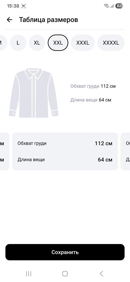Select the XXL size chip
Screen dimensions: 130x282
pos(58,43)
